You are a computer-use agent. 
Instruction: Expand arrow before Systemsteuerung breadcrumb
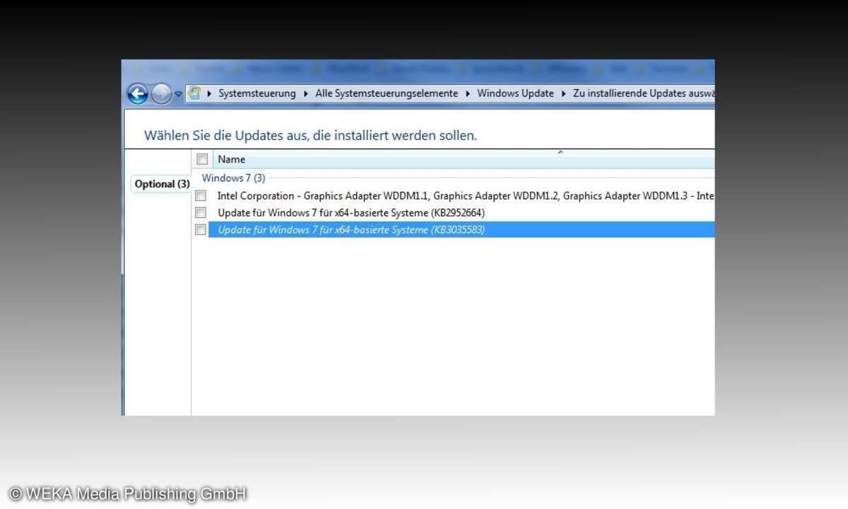(x=210, y=93)
